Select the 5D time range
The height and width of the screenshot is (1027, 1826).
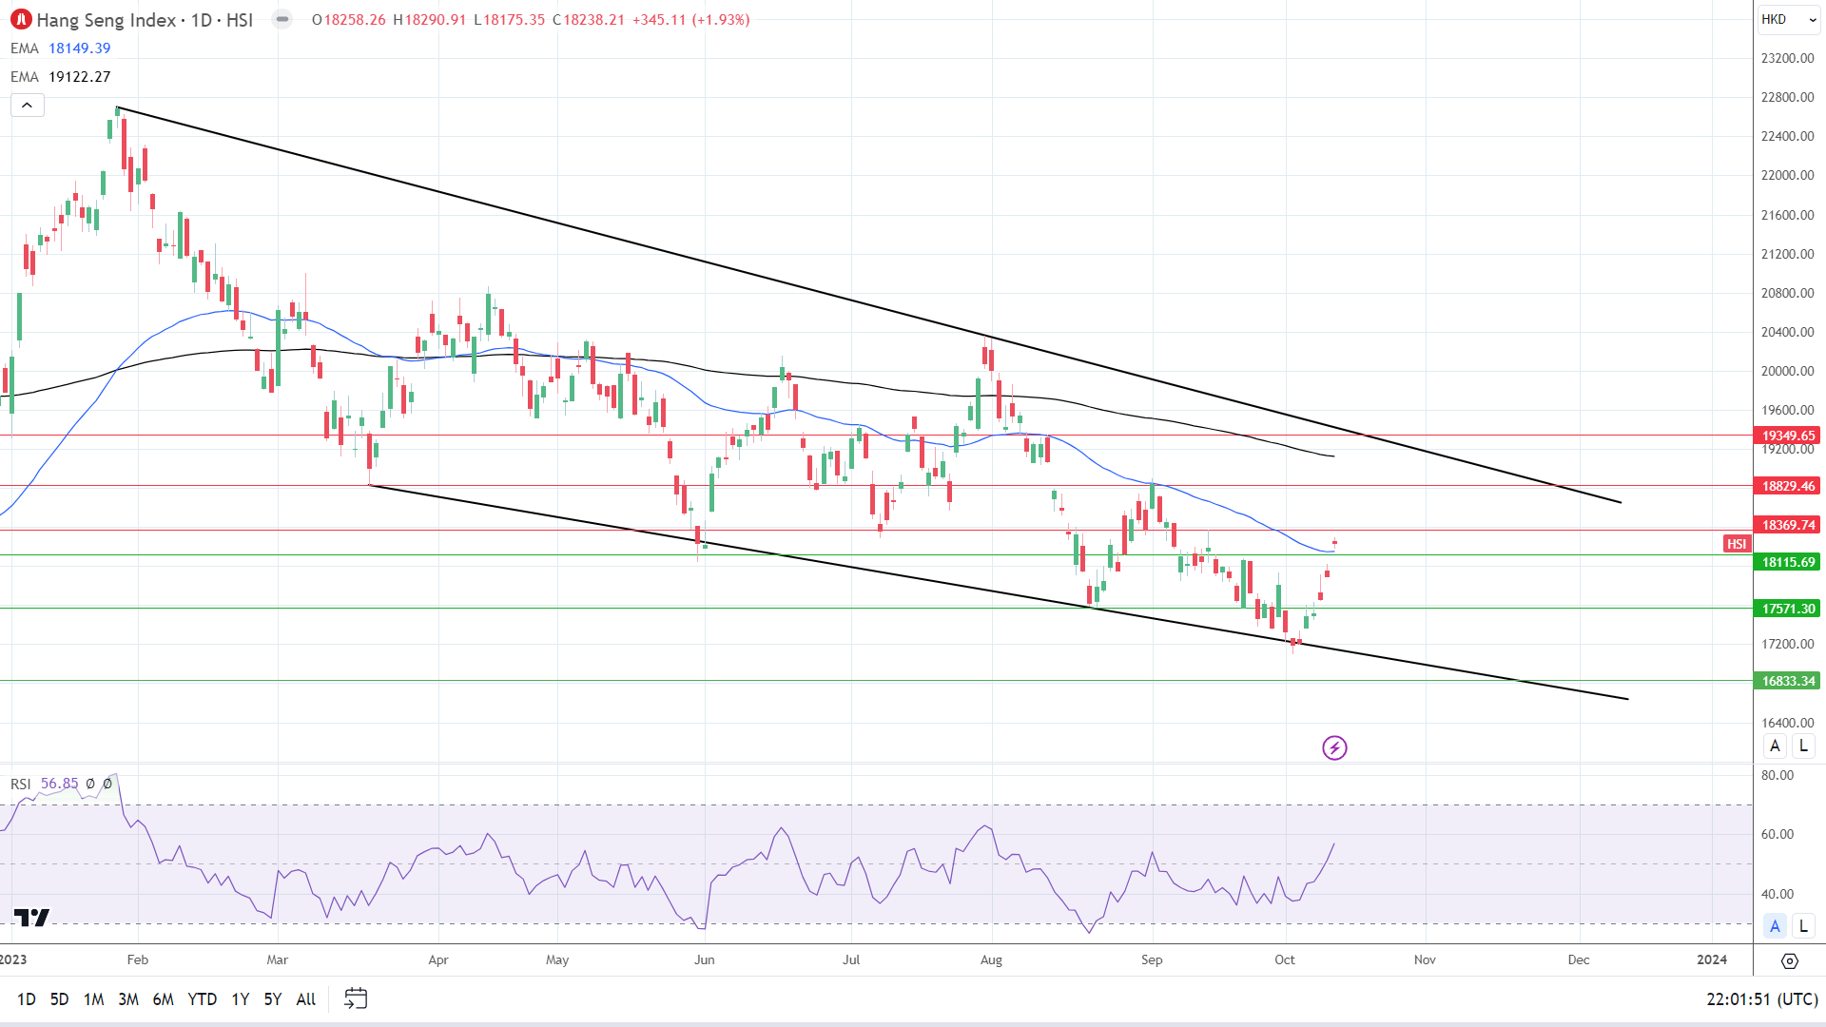pyautogui.click(x=59, y=999)
